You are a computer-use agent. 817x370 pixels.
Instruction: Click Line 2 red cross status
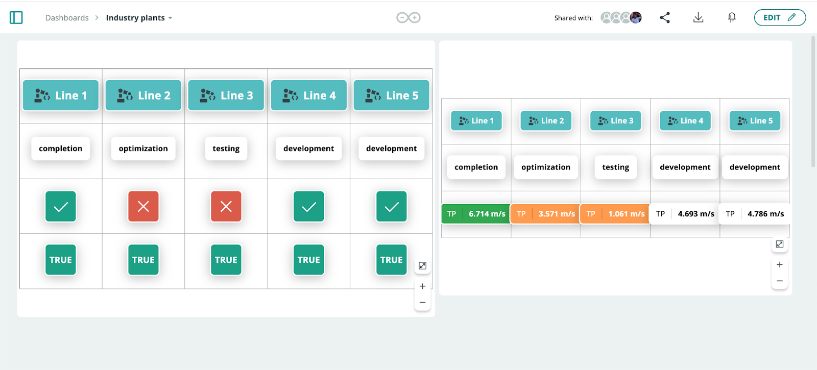pos(143,207)
